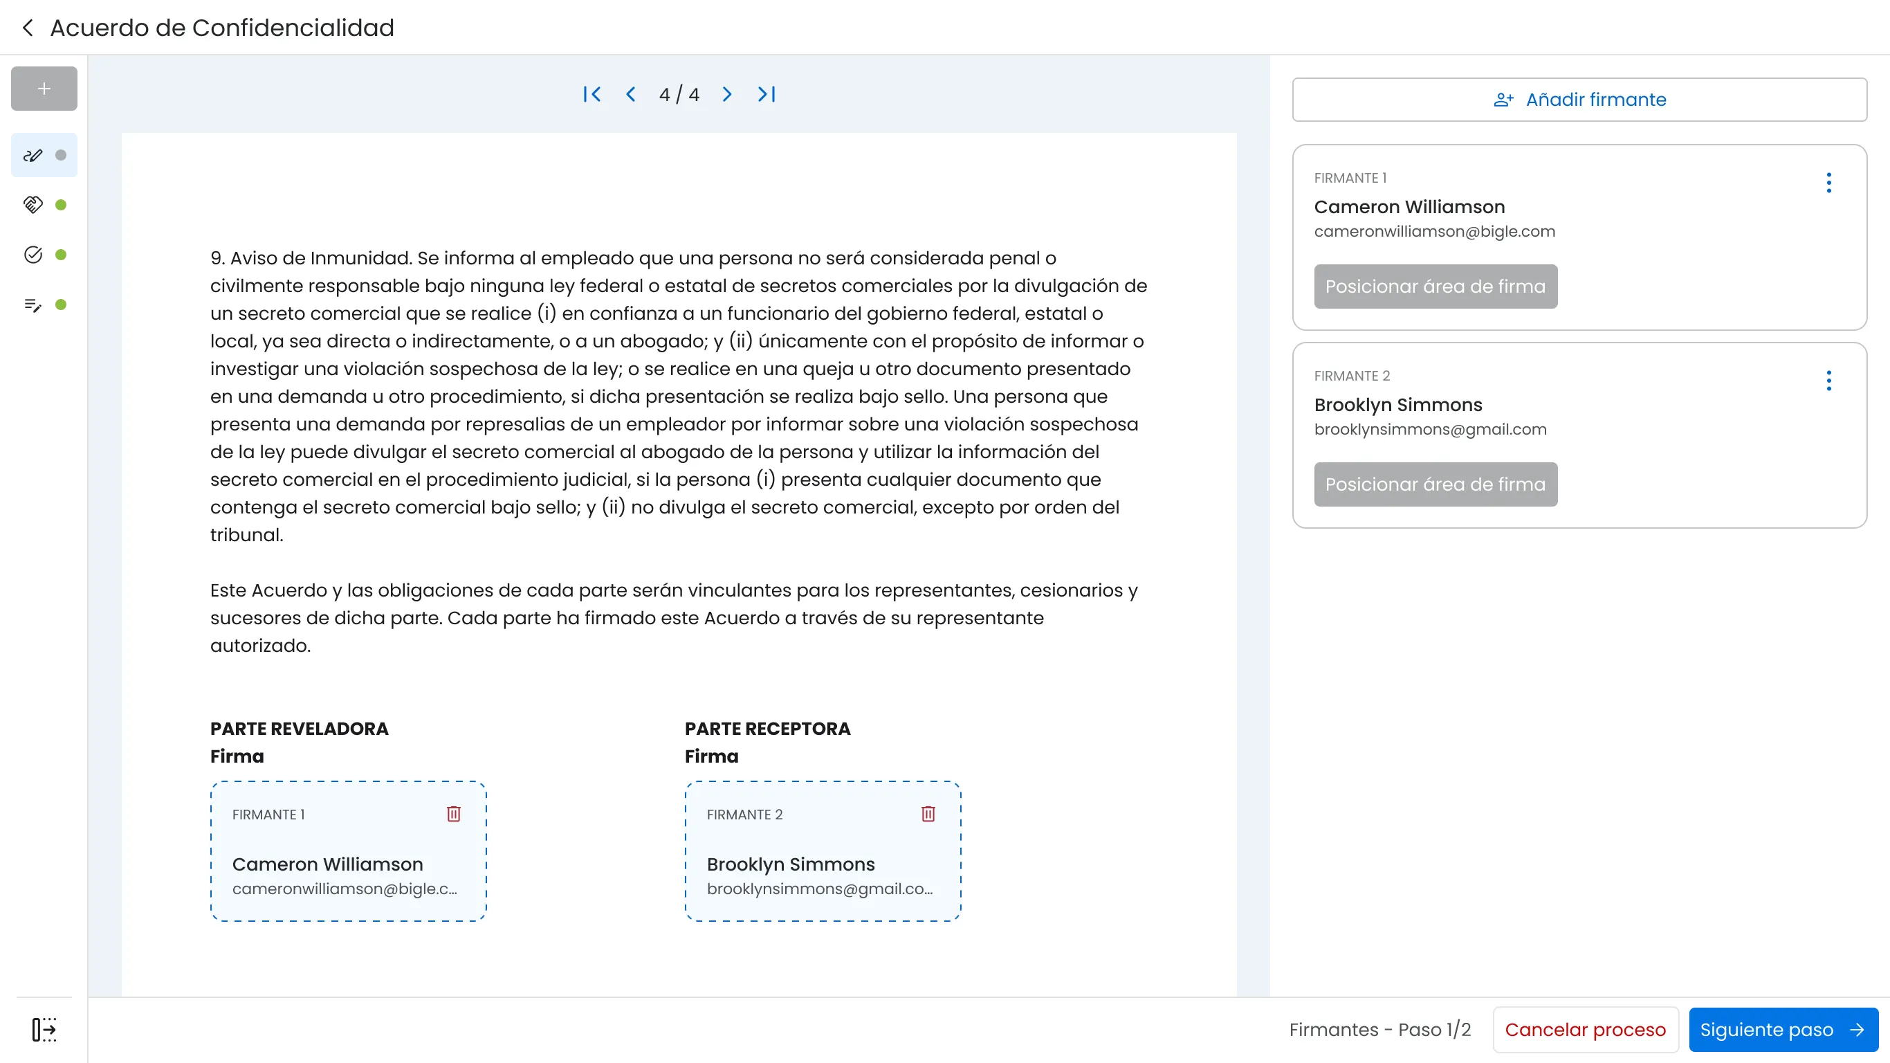1890x1063 pixels.
Task: Proceed with Siguiente paso
Action: click(x=1783, y=1029)
